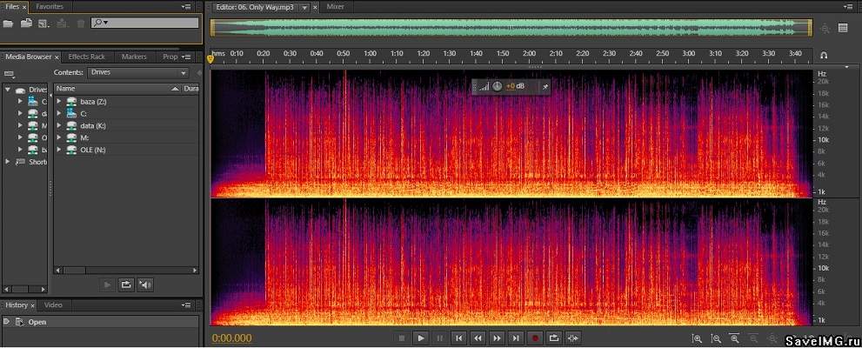This screenshot has height=348, width=862.
Task: Expand the OLE (N:) drive node
Action: click(59, 150)
